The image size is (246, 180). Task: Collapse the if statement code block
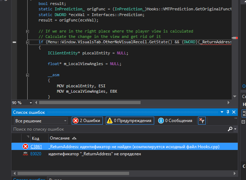pyautogui.click(x=27, y=42)
